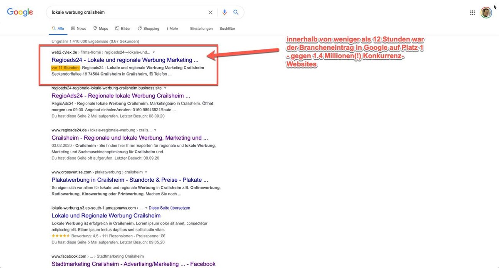Open the dropdown beside regioads24 business.site URL
Viewport: 499px width, 268px height.
click(x=165, y=88)
